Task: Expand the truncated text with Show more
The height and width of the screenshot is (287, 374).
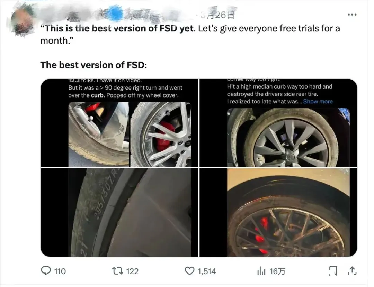Action: (318, 101)
